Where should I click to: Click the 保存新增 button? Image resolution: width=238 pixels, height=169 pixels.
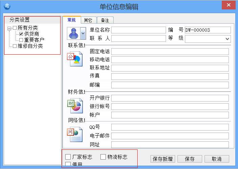coord(163,159)
